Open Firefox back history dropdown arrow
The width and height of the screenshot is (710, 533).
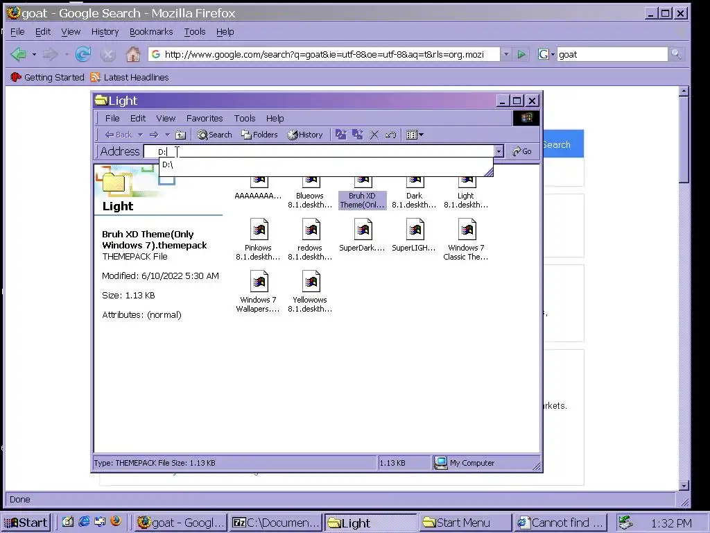click(x=35, y=54)
